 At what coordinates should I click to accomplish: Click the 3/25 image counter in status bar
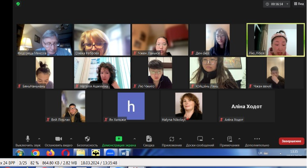pos(23,163)
